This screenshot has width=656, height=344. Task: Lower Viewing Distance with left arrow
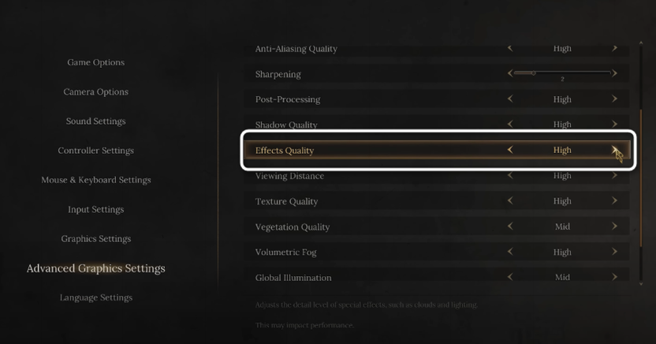[x=510, y=176]
